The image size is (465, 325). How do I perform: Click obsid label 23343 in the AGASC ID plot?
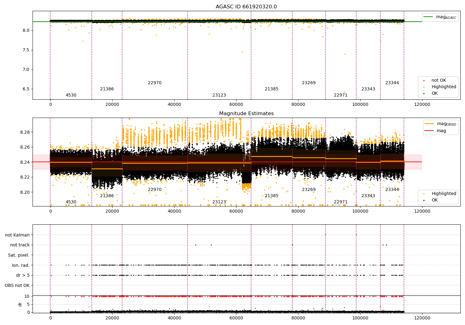[x=368, y=89]
